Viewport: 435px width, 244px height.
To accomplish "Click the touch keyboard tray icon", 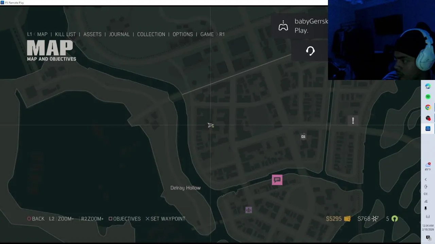I will [x=428, y=217].
